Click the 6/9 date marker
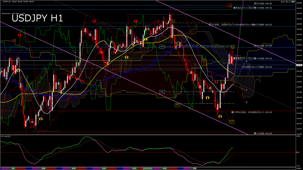This screenshot has height=170, width=303. [x=13, y=169]
